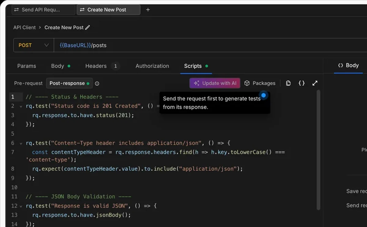The width and height of the screenshot is (367, 227).
Task: Open the Packages button
Action: 260,83
